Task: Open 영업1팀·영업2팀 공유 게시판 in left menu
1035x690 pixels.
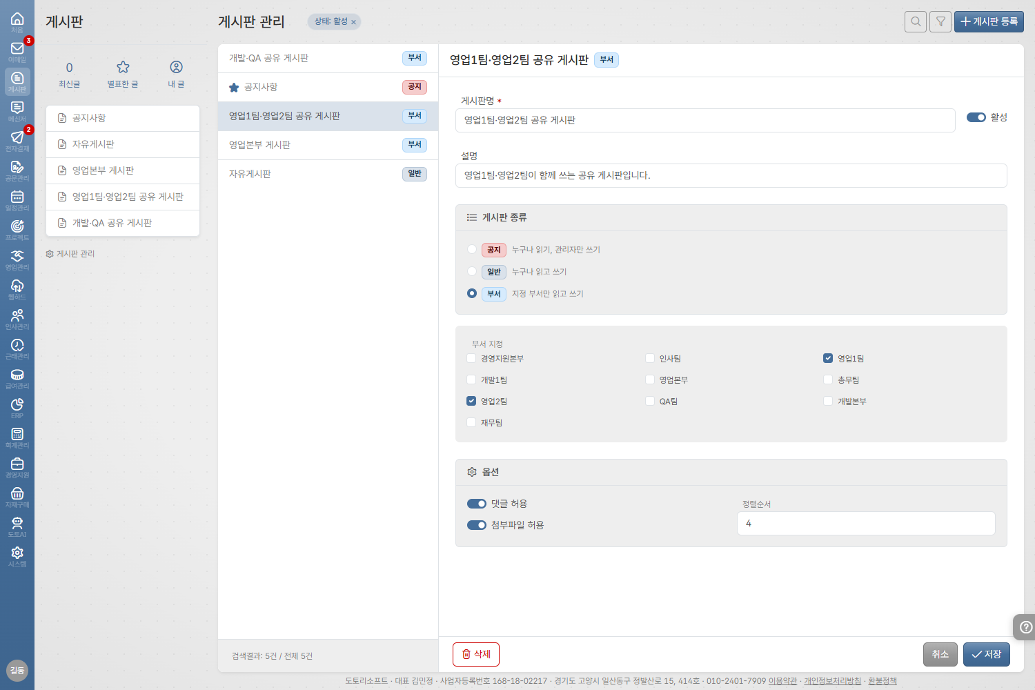Action: (123, 197)
